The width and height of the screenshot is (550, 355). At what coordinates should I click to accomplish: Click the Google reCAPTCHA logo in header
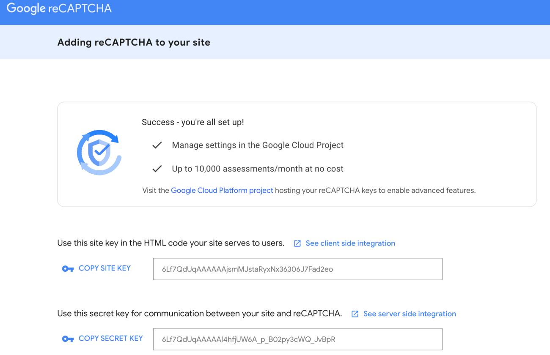point(59,9)
